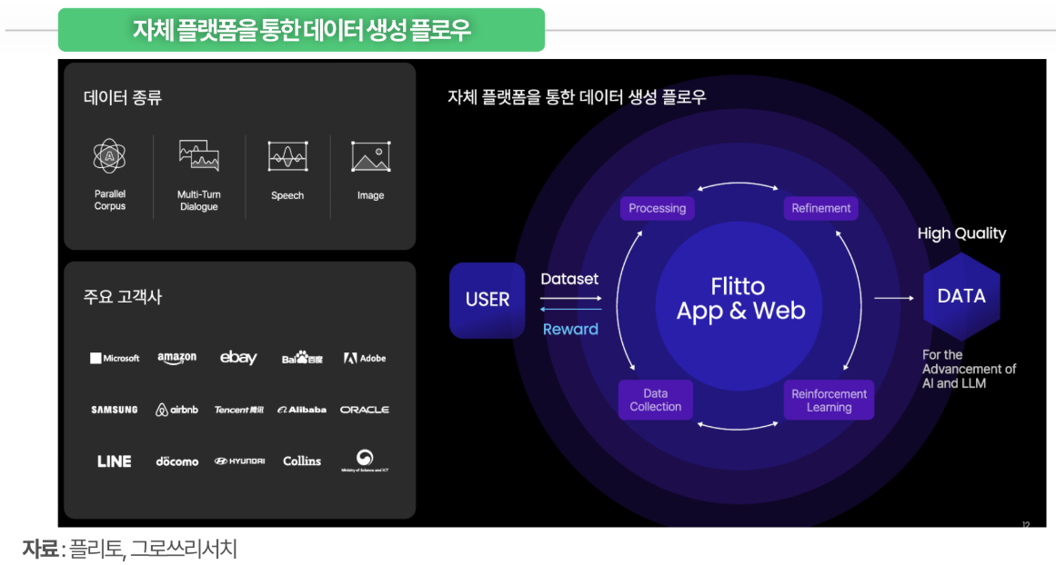The image size is (1056, 565).
Task: Select the Hyundai logo
Action: (x=239, y=461)
